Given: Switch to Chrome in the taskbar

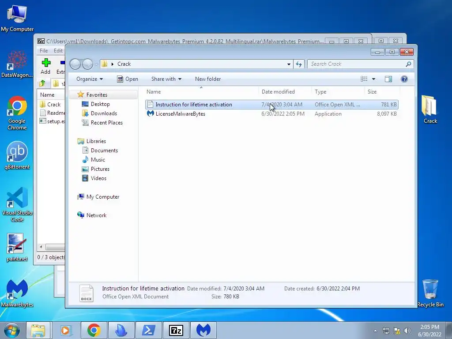Looking at the screenshot, I should click(x=94, y=330).
